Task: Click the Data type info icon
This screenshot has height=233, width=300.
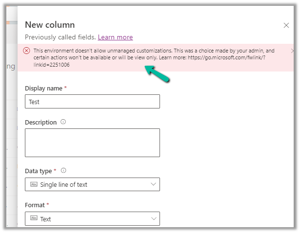Action: [63, 171]
